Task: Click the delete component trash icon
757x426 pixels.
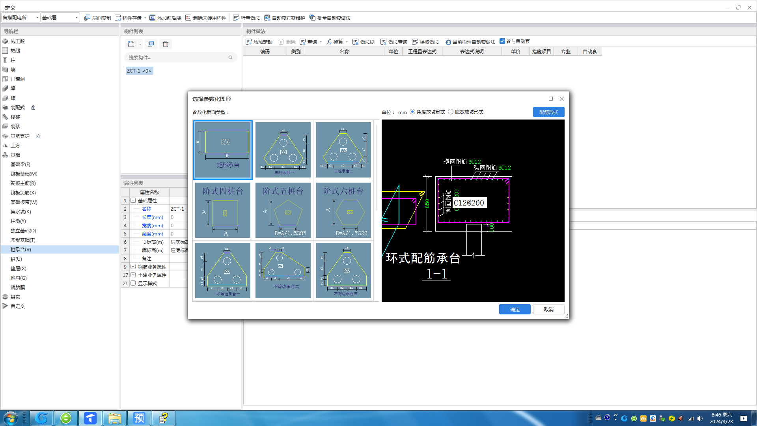Action: click(166, 44)
